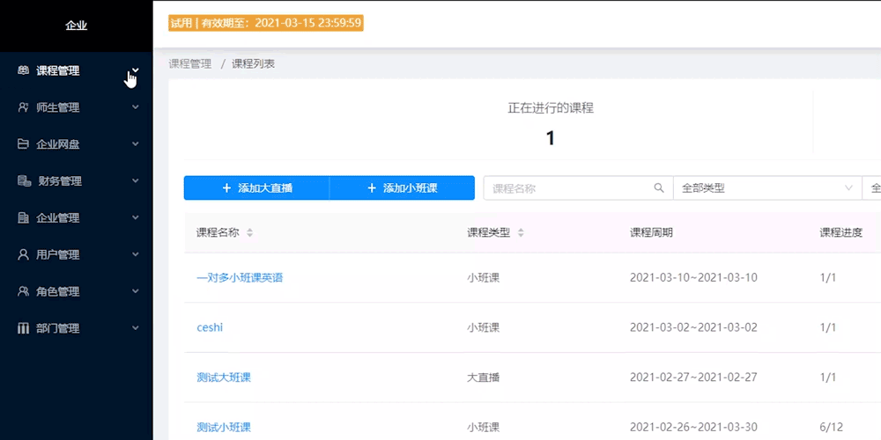
Task: Sort by 课程类型 using sort arrows
Action: [x=521, y=233]
